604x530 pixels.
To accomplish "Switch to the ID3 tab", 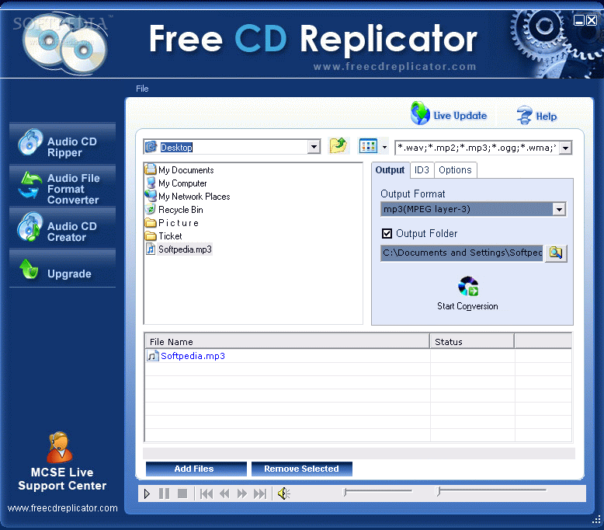I will (422, 170).
